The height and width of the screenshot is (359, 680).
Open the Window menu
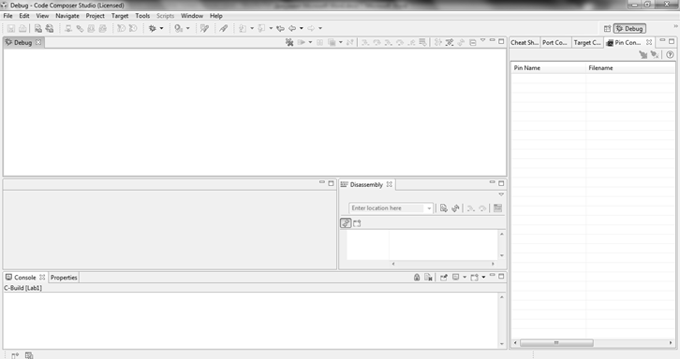192,16
